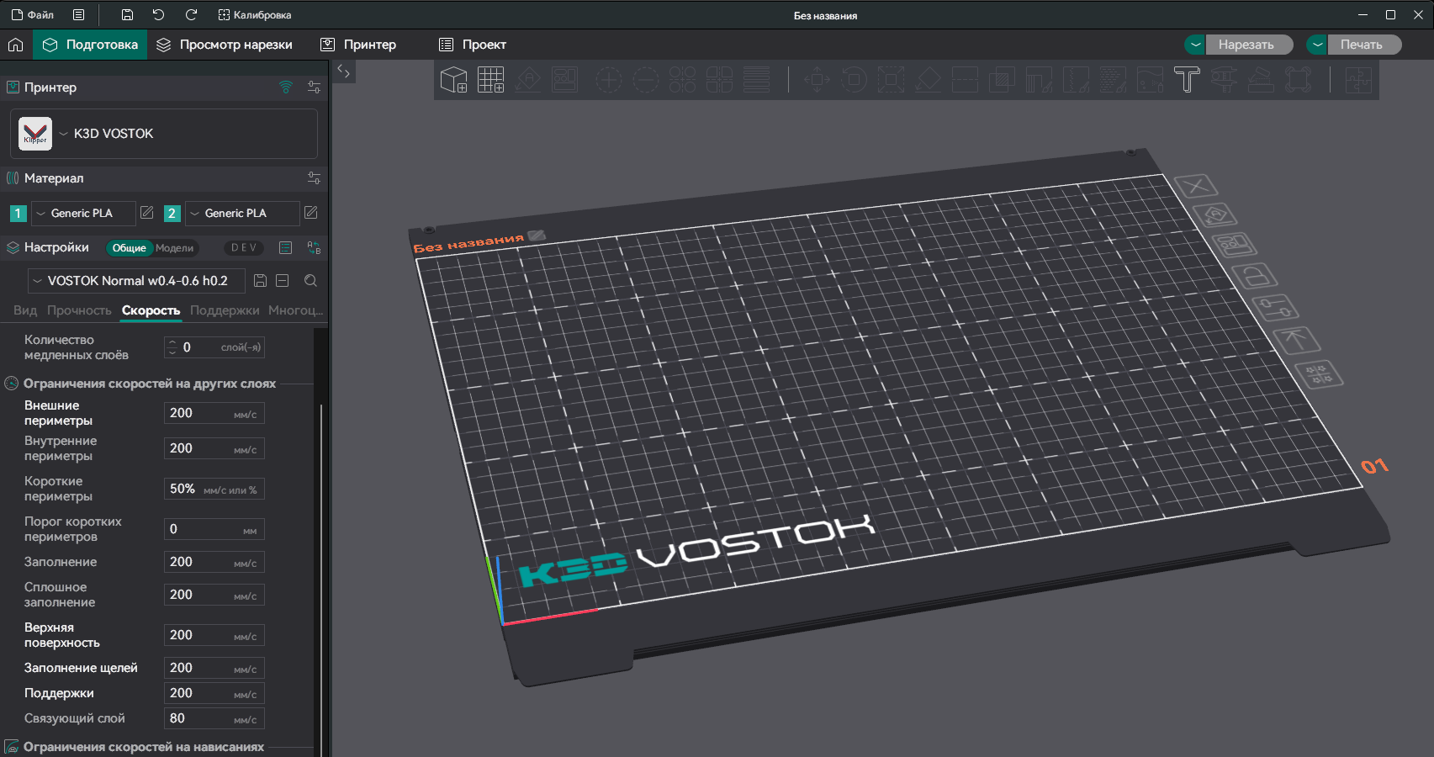The height and width of the screenshot is (757, 1434).
Task: Click the Arrange all objects toolbar icon
Action: (564, 80)
